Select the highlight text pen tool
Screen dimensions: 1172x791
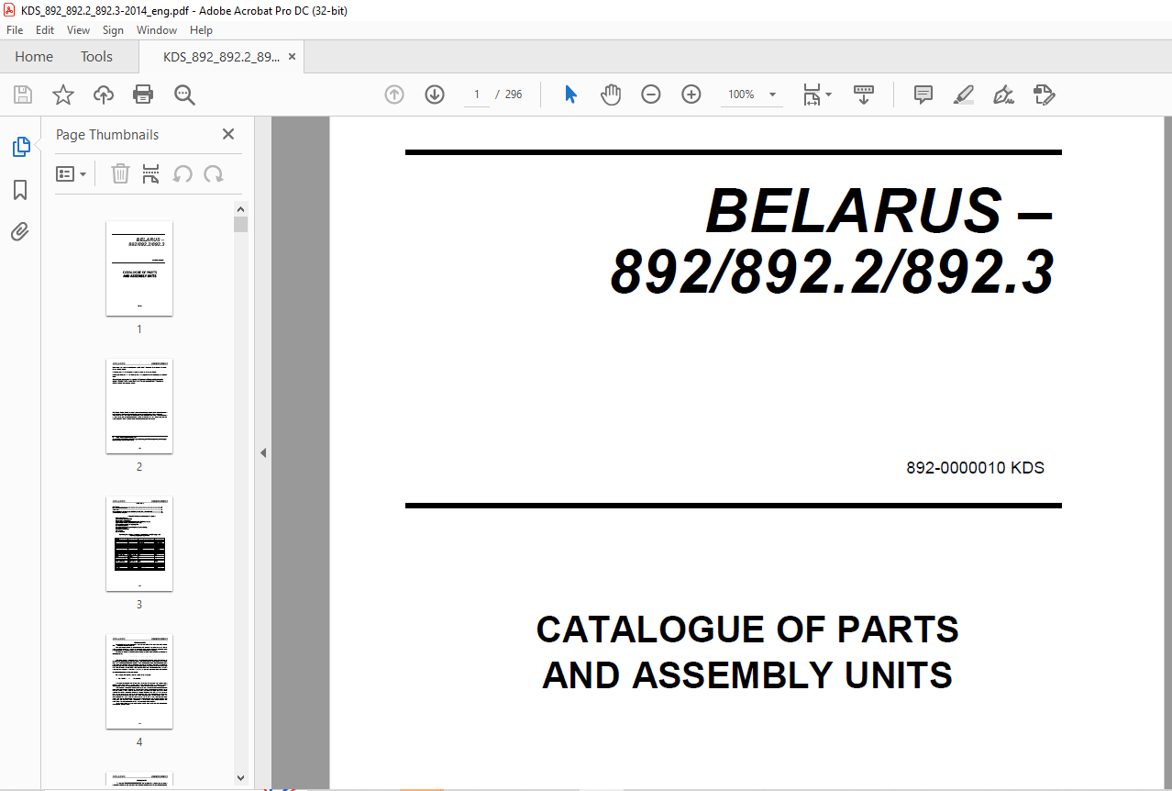pos(964,95)
